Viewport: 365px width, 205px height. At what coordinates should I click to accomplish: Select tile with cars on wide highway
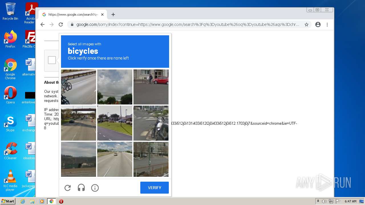115,159
